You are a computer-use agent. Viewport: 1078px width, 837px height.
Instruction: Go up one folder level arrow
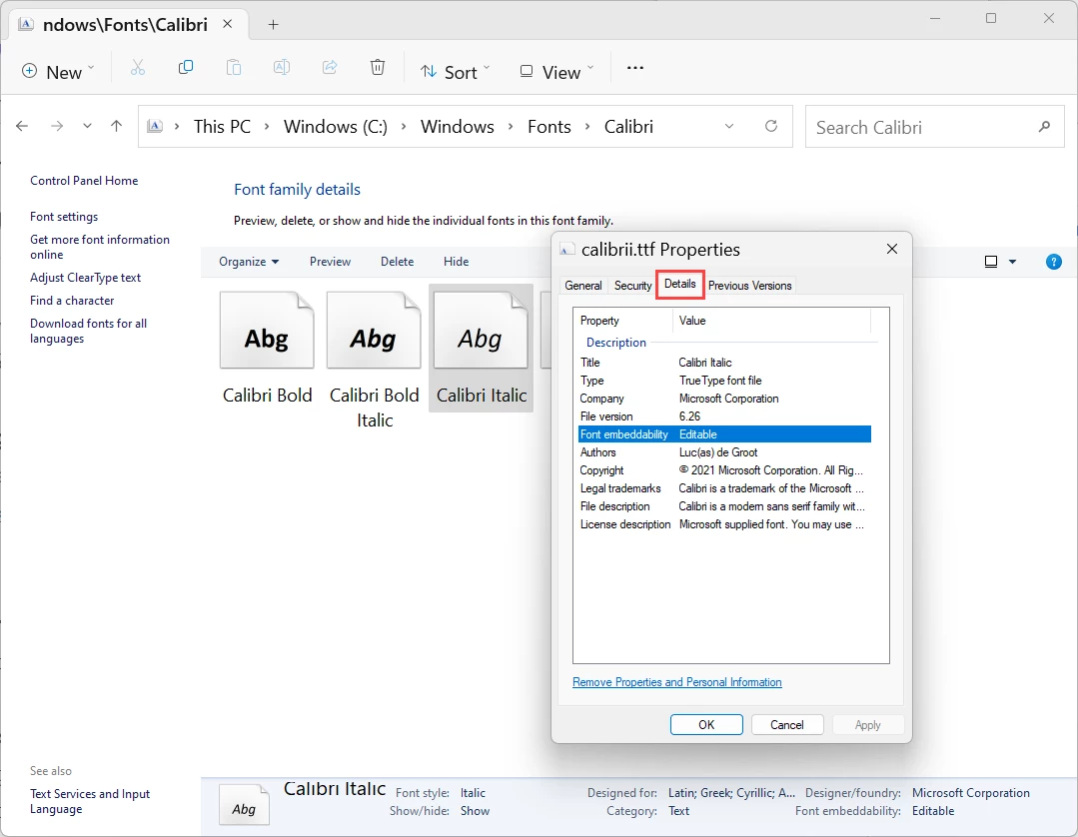[x=116, y=127]
